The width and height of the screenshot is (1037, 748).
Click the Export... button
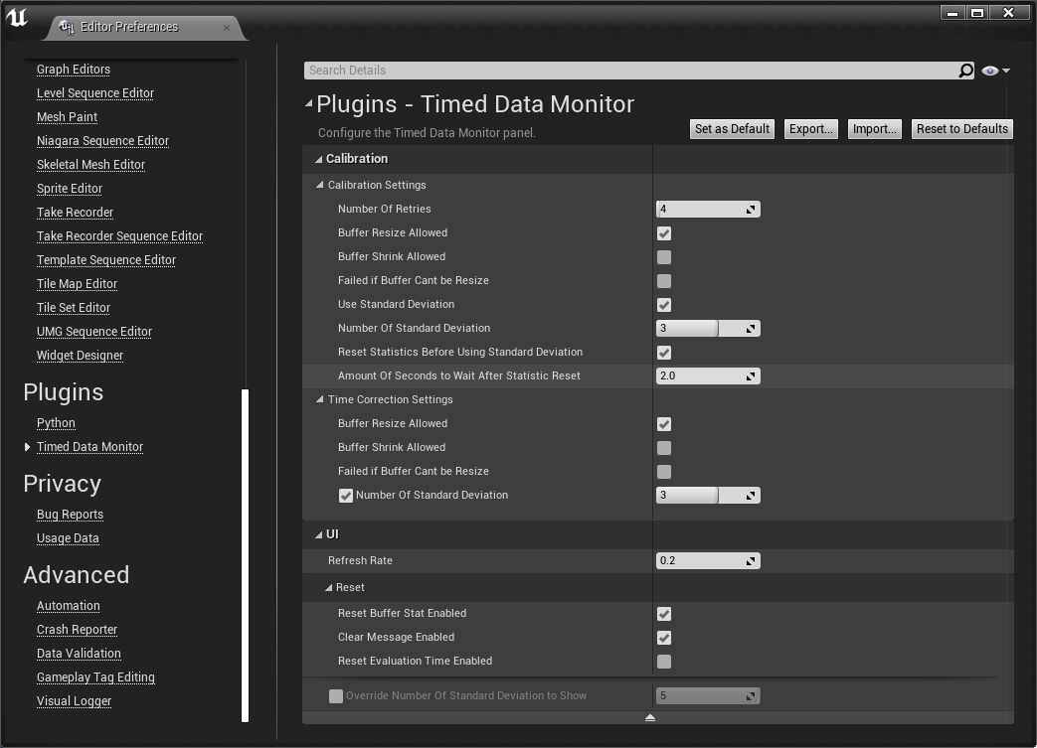click(810, 129)
